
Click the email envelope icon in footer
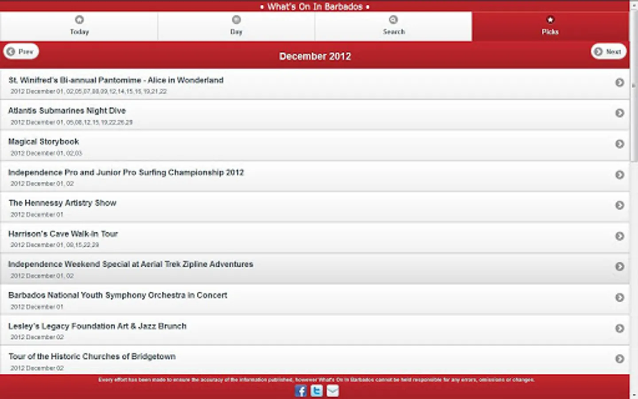[333, 391]
